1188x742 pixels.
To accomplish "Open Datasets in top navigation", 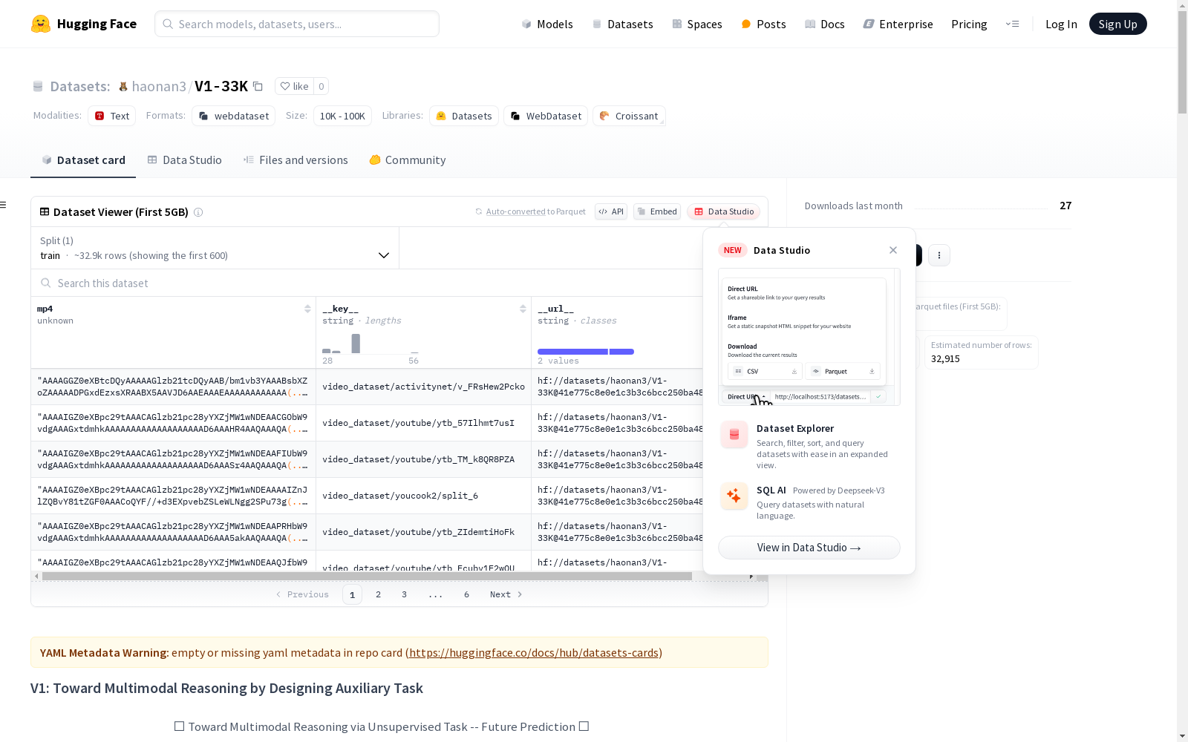I will tap(622, 24).
